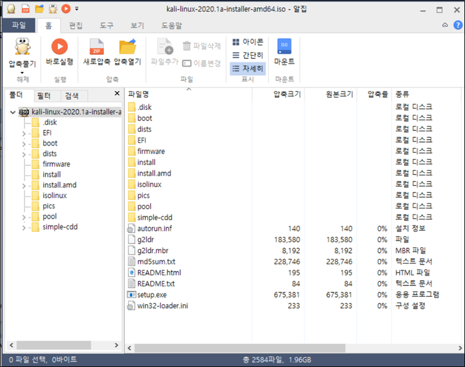Open the help question mark icon
Screen dimensions: 465x367
tap(458, 25)
